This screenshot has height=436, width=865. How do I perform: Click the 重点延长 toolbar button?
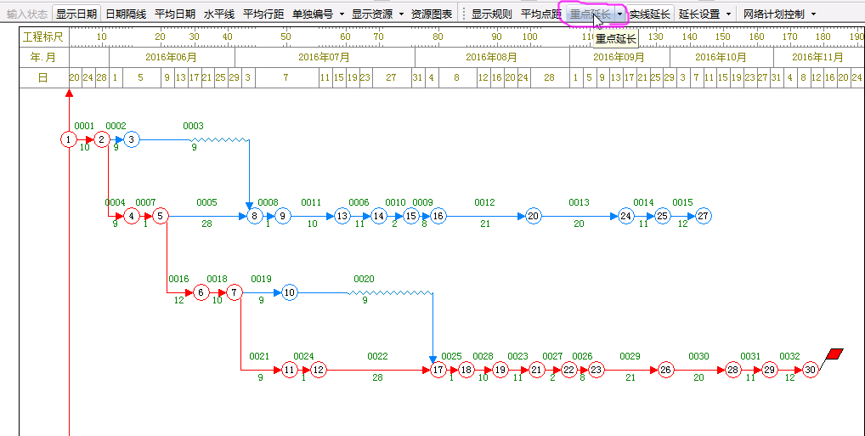pos(590,14)
